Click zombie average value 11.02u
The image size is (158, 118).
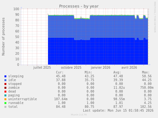[119, 87]
